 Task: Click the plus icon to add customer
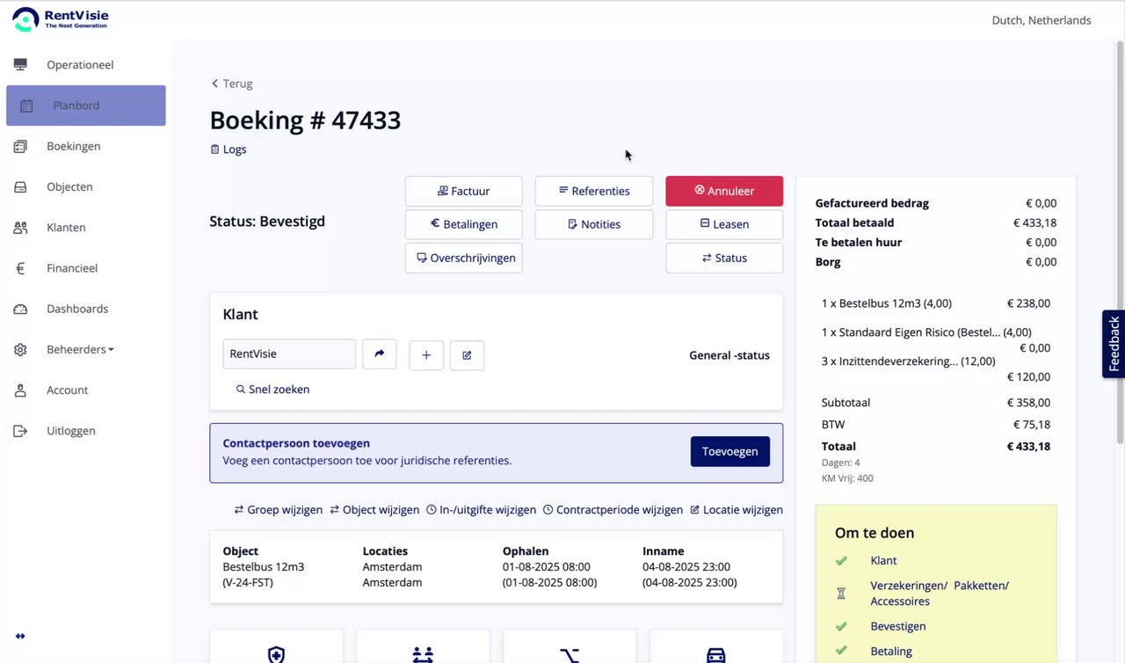[x=426, y=355]
